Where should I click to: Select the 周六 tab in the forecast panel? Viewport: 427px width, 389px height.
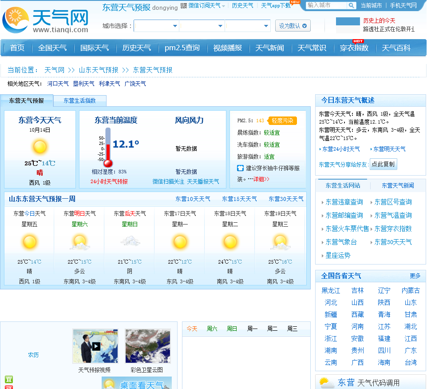pyautogui.click(x=212, y=329)
